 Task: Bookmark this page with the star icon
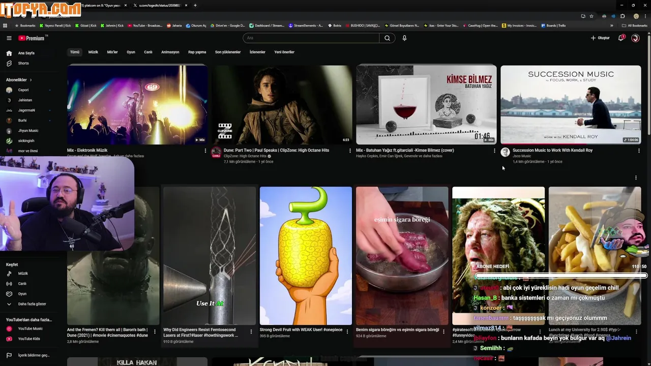(591, 16)
